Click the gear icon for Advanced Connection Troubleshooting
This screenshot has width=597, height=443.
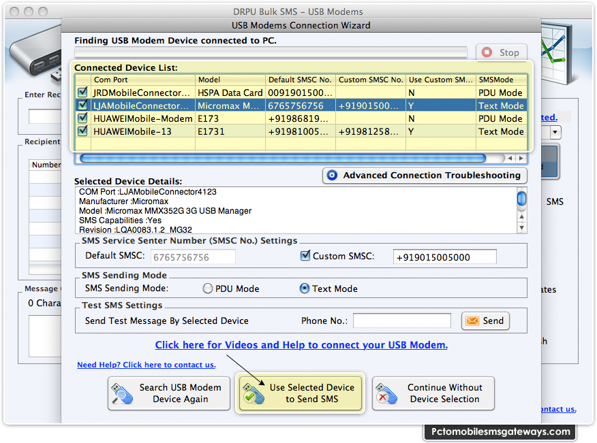coord(332,176)
